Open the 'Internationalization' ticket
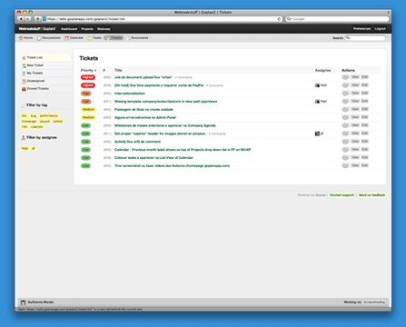Image resolution: width=406 pixels, height=327 pixels. (x=130, y=94)
